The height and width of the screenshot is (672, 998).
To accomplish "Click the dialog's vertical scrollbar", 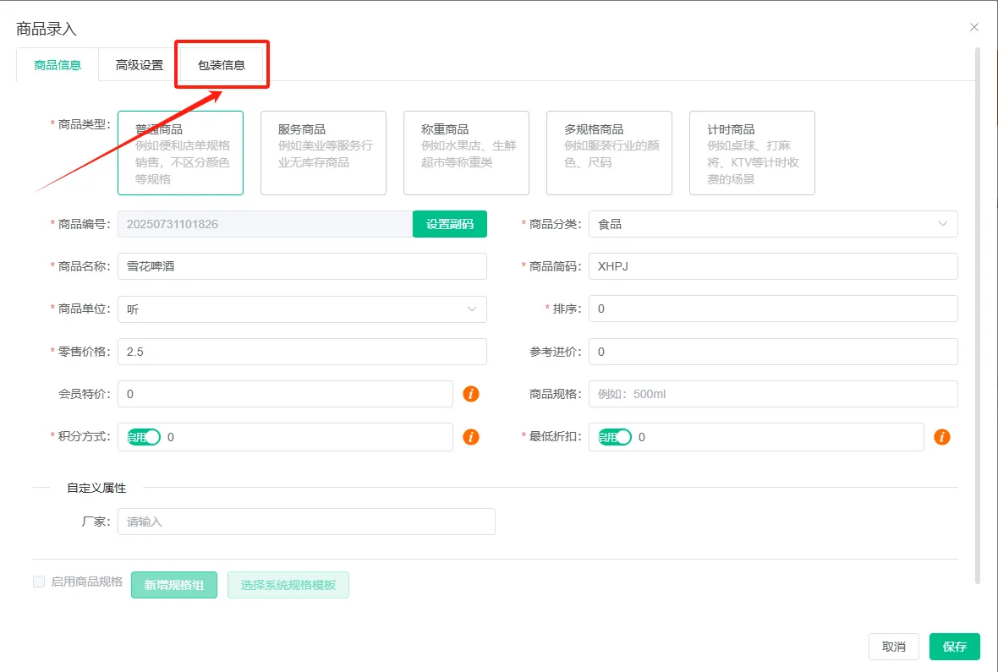I will (978, 313).
